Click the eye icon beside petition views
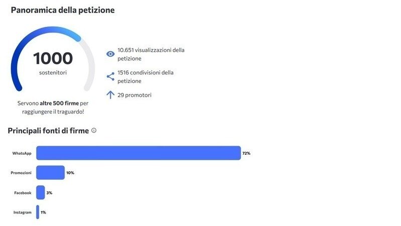 110,54
